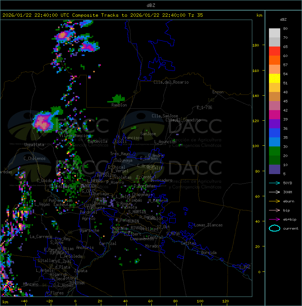
Task: Click the 'Luzuriaga' label
Action: click(99, 194)
